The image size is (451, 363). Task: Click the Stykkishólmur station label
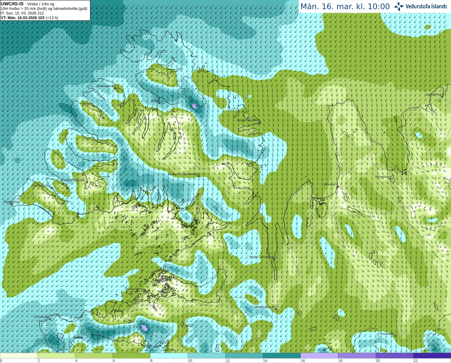coord(135,289)
